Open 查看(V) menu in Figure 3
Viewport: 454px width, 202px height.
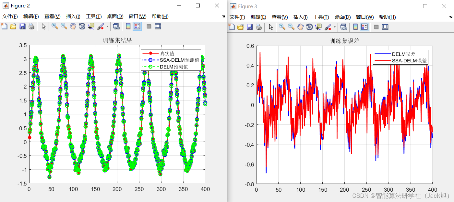[x=280, y=17]
